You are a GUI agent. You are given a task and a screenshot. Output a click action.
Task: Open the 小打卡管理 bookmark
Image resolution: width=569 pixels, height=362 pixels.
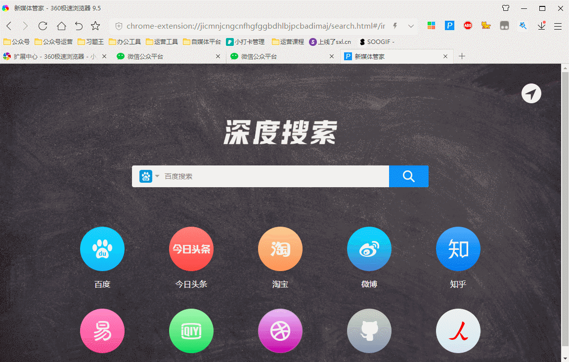pyautogui.click(x=245, y=41)
